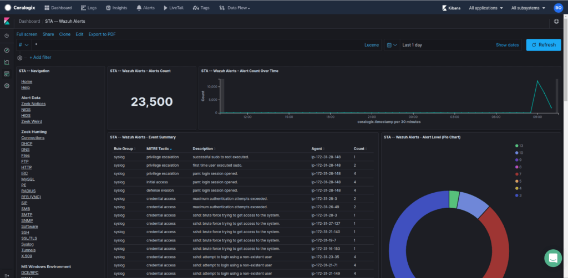Toggle legend color for level 9

tap(518, 160)
